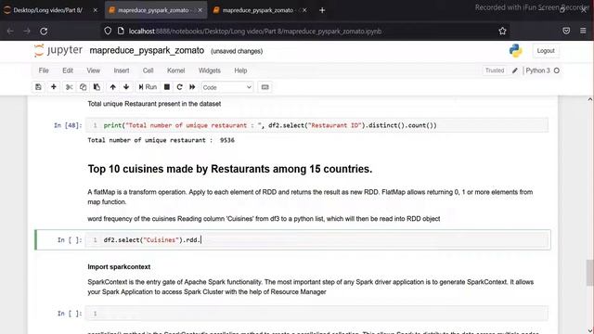Reload the page with refresh icon
Screen dimensions: 594x334
click(x=44, y=31)
